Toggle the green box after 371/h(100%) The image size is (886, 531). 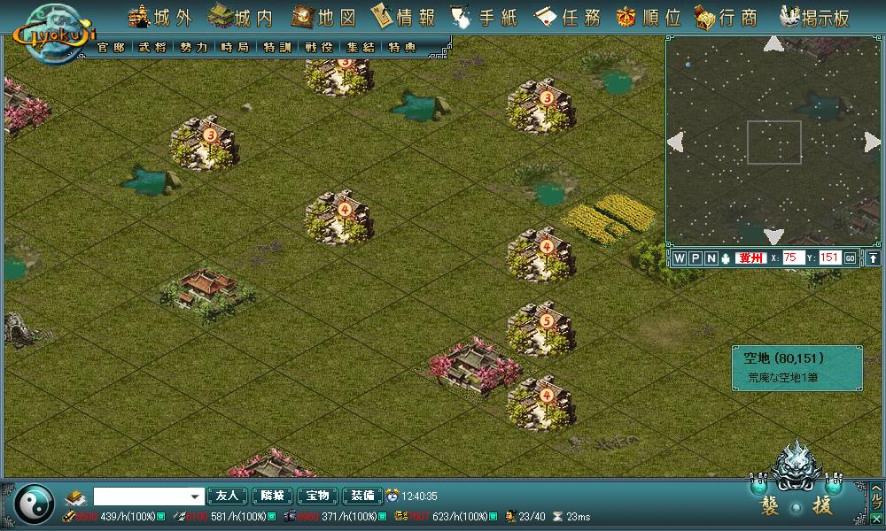click(x=383, y=516)
